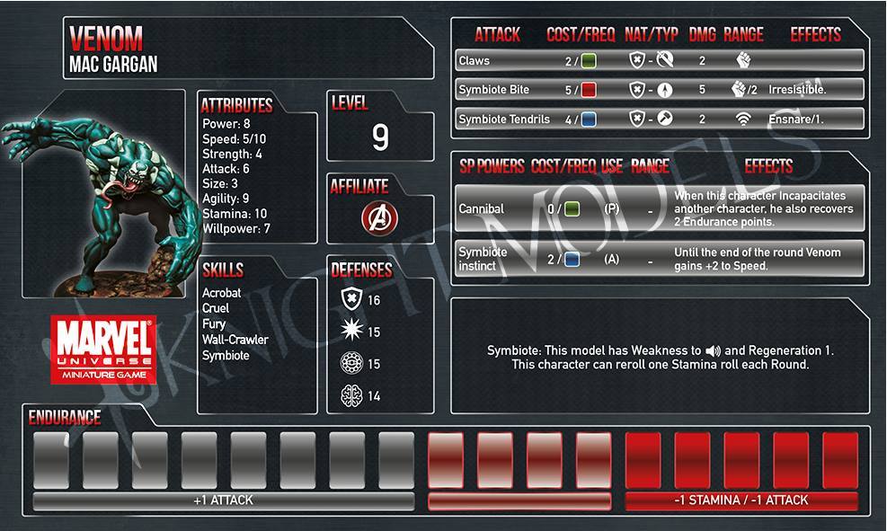
Task: Click the shield nature icon in the Symbiote Tendrils row
Action: [637, 119]
